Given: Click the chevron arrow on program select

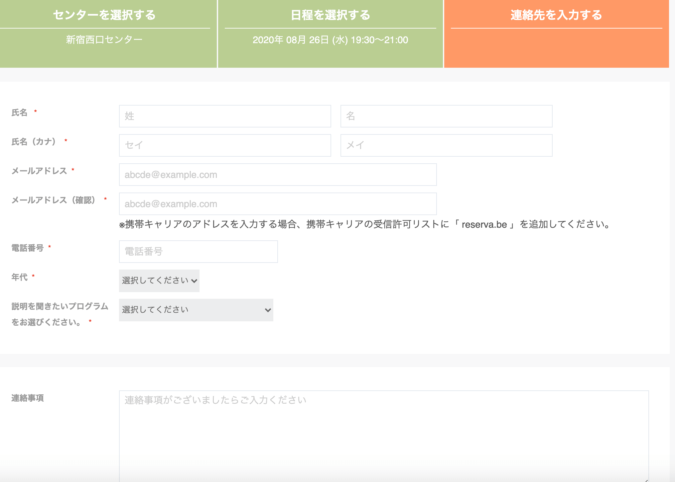Looking at the screenshot, I should pos(268,310).
